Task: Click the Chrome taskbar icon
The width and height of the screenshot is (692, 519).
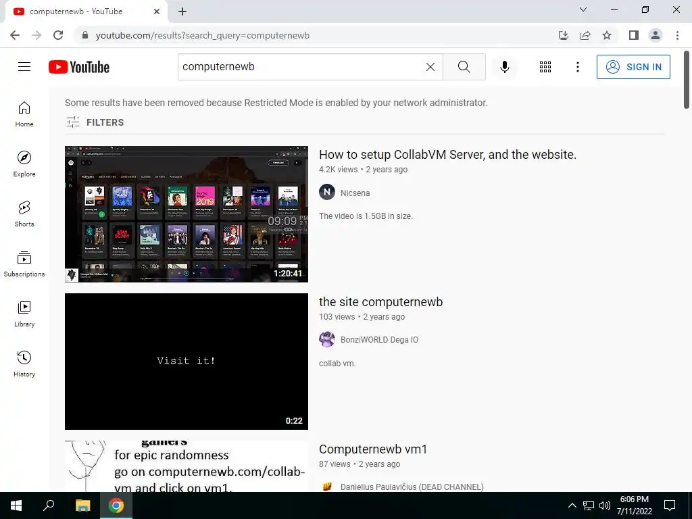Action: point(116,505)
